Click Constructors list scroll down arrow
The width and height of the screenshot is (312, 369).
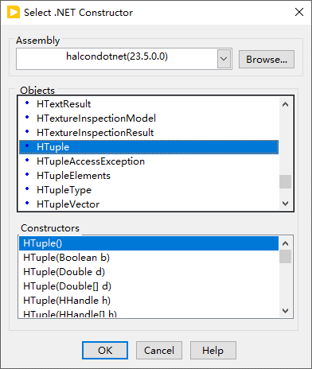click(x=285, y=310)
